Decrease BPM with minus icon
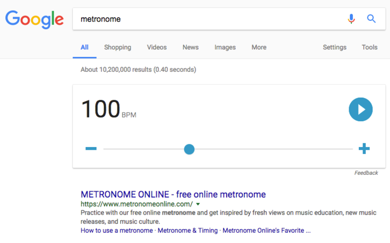The width and height of the screenshot is (390, 243). click(91, 149)
